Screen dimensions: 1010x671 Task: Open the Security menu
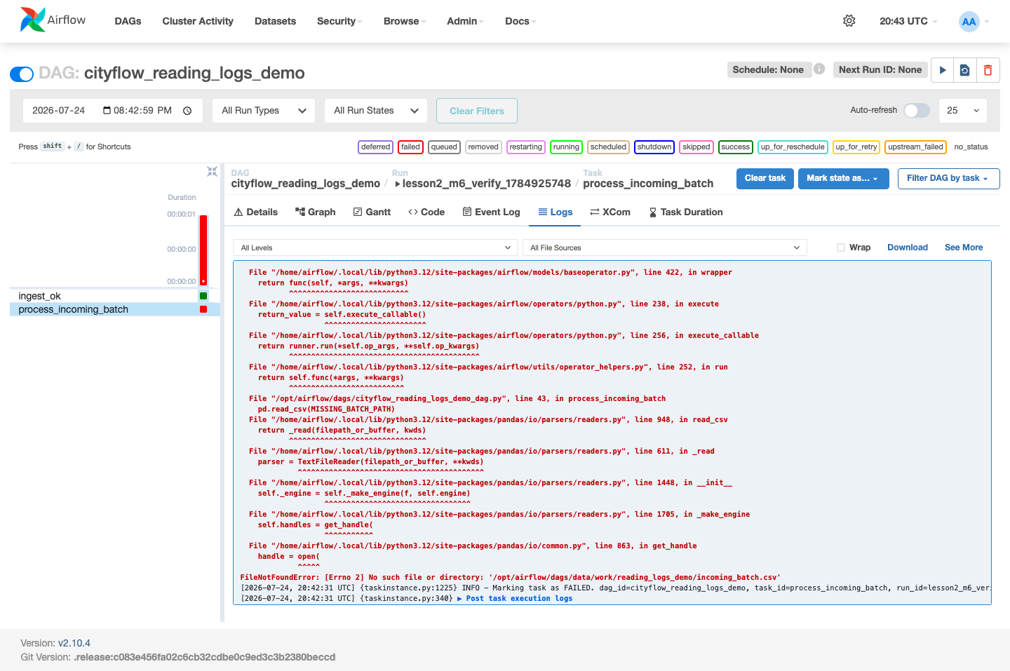(x=339, y=21)
